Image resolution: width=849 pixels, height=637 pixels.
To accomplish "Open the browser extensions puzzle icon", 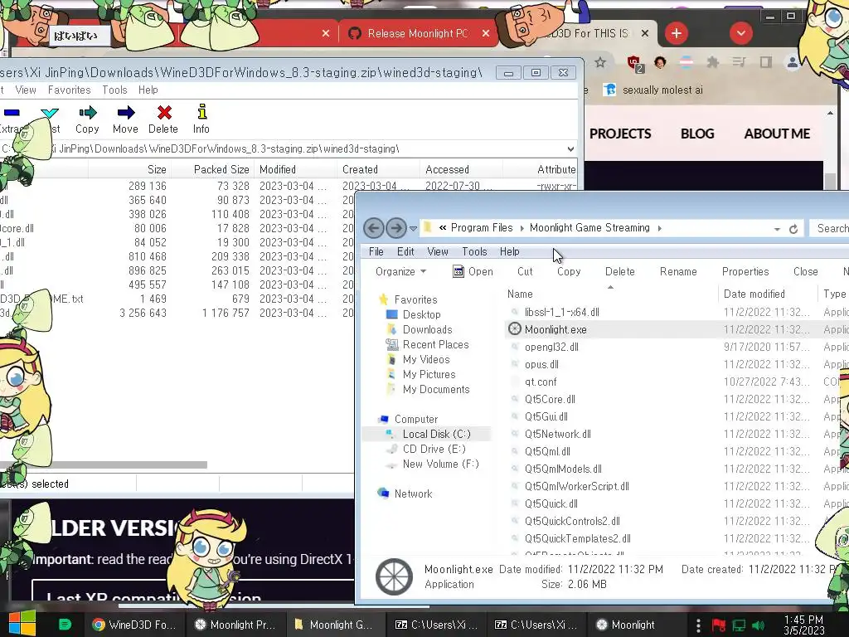I will (x=712, y=63).
